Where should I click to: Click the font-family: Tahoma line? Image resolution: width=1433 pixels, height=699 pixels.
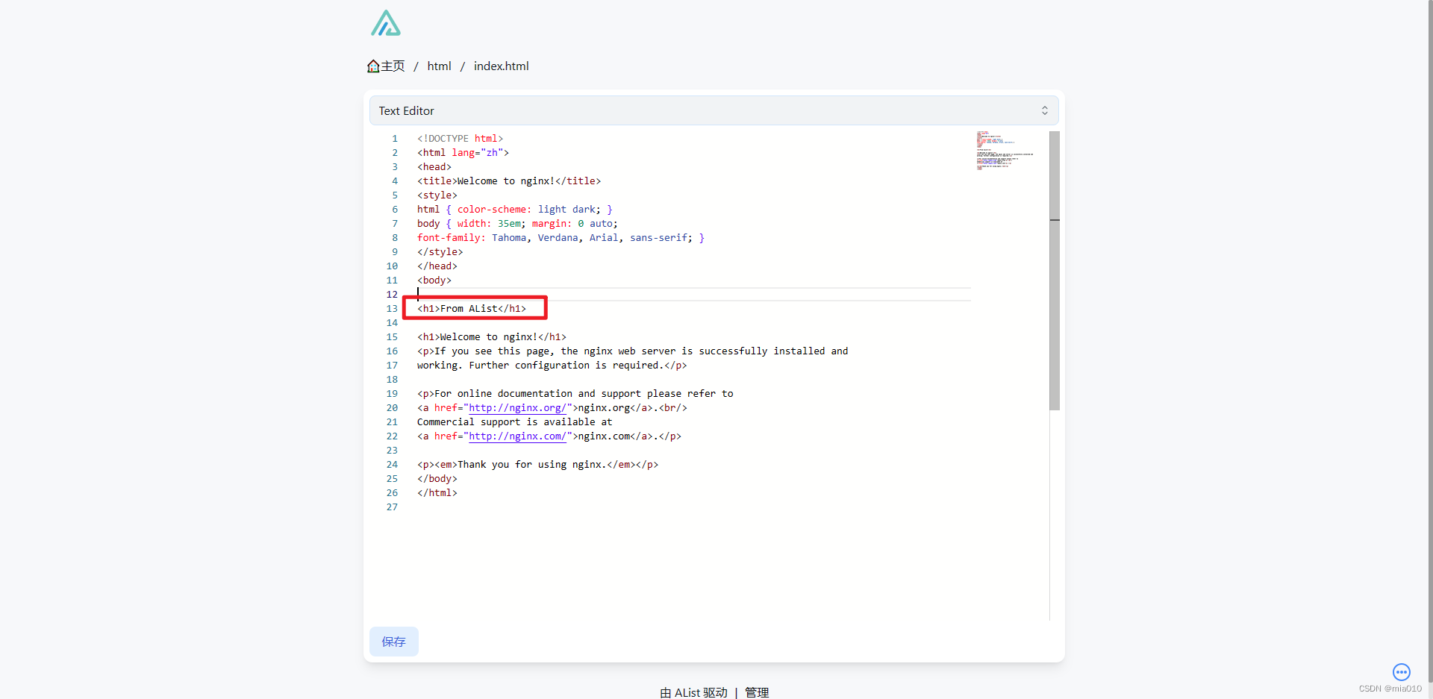click(561, 238)
